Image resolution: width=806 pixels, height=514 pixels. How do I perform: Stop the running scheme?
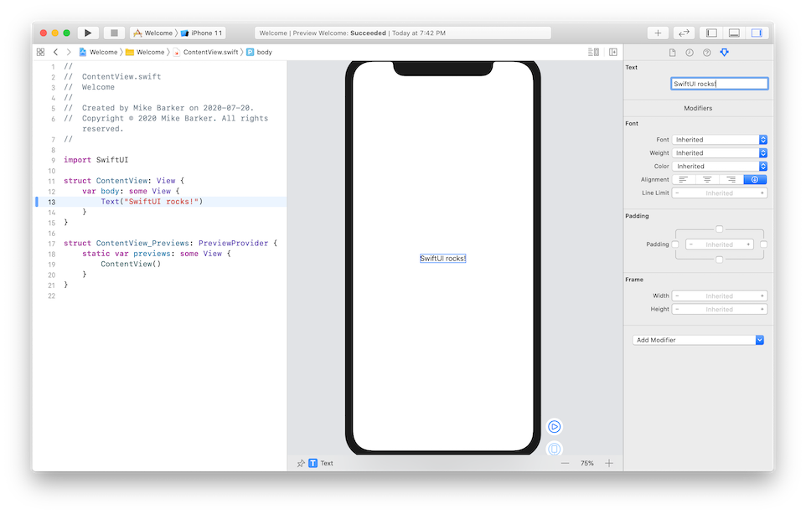coord(114,33)
